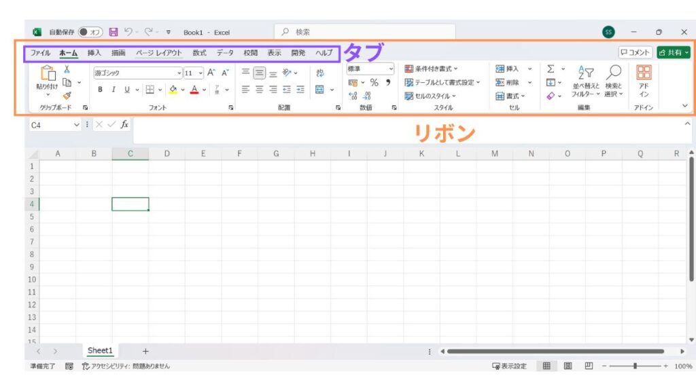This screenshot has height=391, width=696.
Task: Click the increase decimal icon
Action: point(353,96)
